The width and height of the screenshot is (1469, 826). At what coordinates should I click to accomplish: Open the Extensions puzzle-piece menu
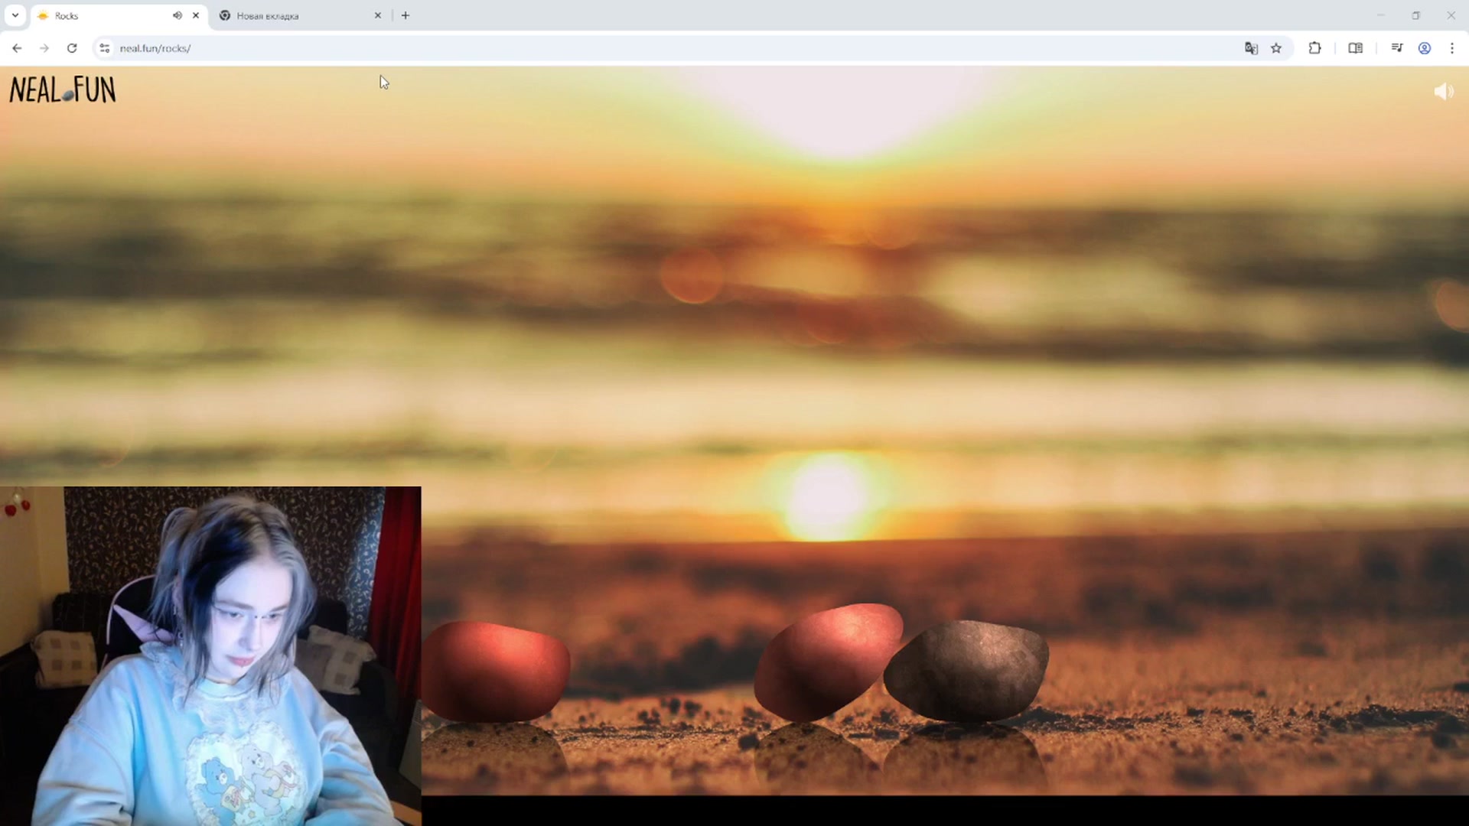(x=1315, y=48)
